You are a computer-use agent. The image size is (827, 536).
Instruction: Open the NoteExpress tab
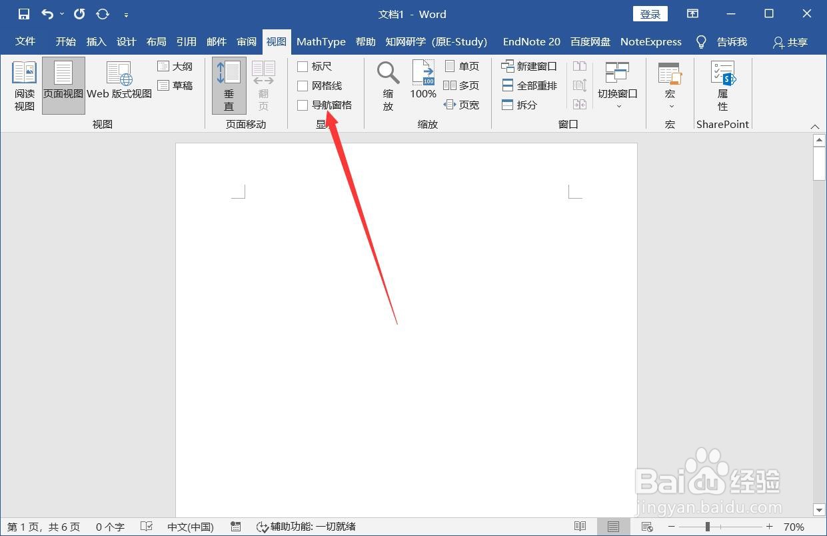651,41
